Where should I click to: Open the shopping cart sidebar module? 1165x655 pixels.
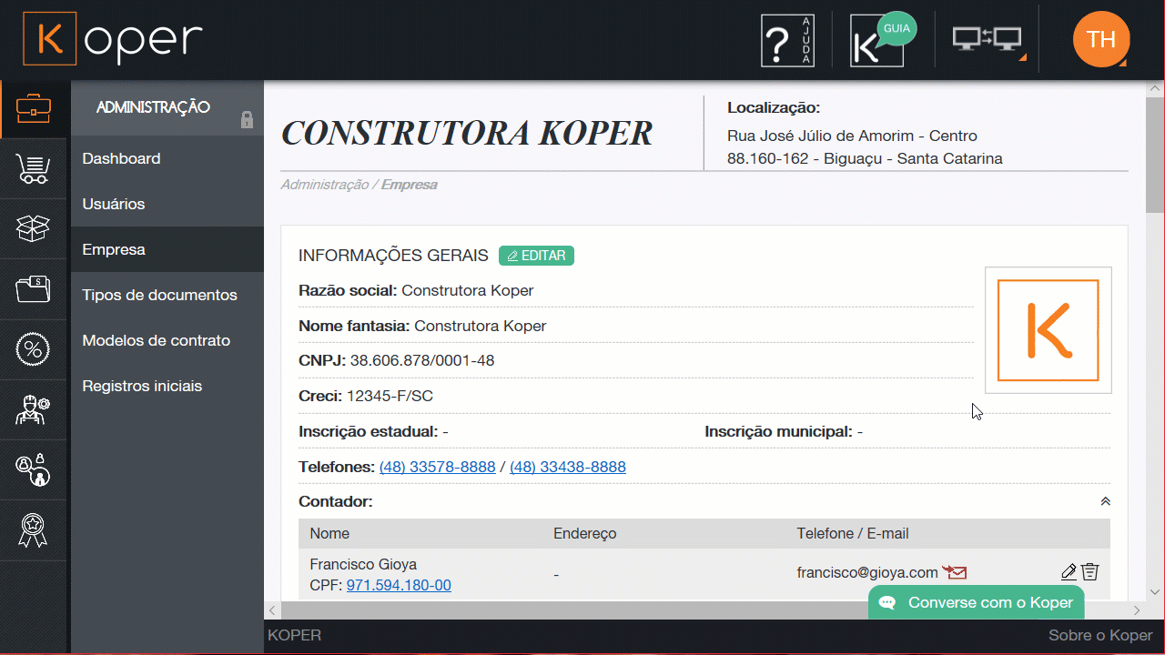click(x=34, y=169)
